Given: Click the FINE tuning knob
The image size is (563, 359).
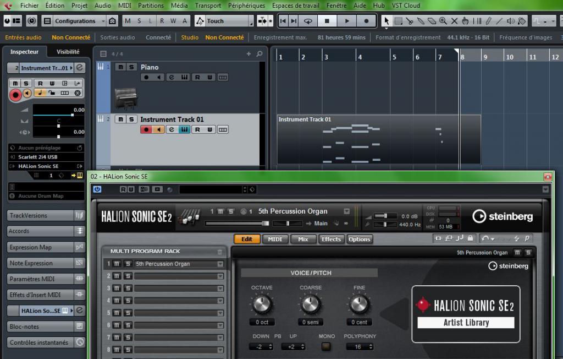Looking at the screenshot, I should pos(359,304).
